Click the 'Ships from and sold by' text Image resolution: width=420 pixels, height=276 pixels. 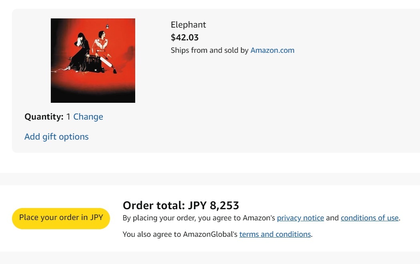[x=210, y=50]
